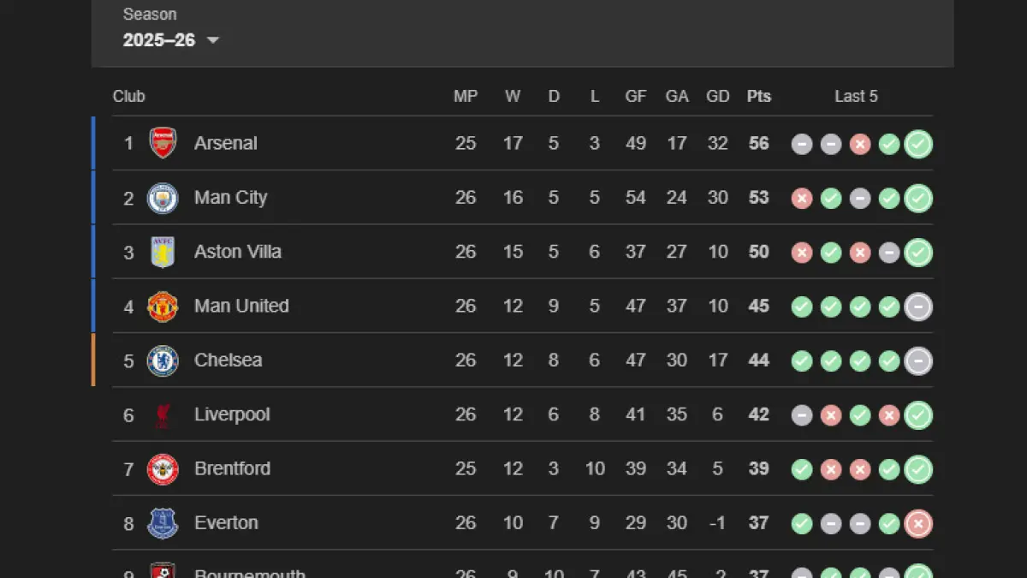Click the Pts column header
The width and height of the screenshot is (1027, 578).
coord(758,97)
